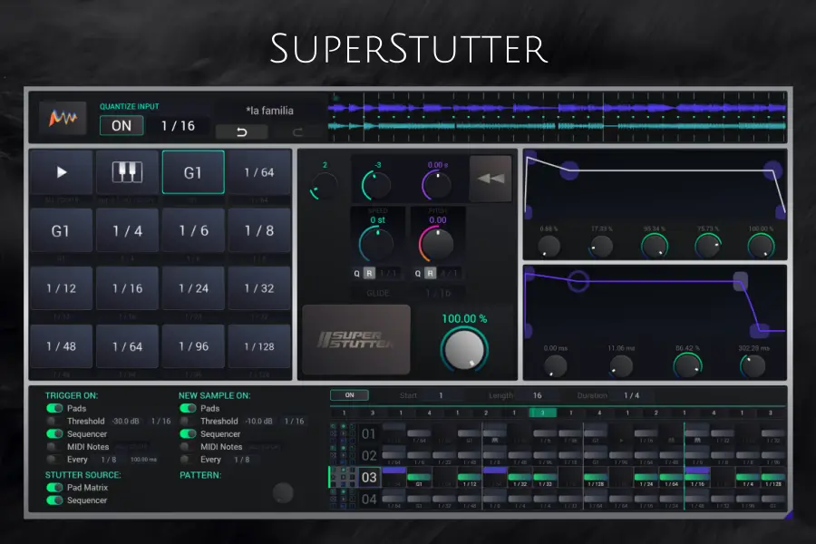Click the speed knob showing 0 st
Screen dimensions: 816x544
pos(375,244)
